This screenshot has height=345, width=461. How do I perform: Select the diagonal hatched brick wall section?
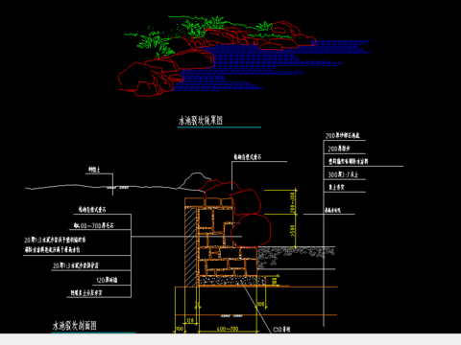pyautogui.click(x=190, y=246)
